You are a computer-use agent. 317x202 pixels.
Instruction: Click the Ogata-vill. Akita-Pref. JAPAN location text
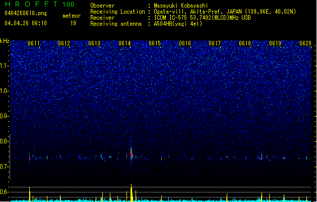tap(225, 12)
